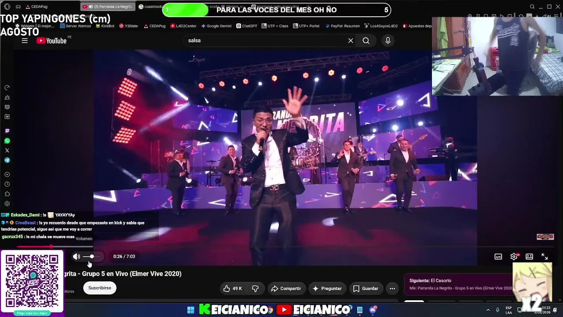The image size is (563, 317).
Task: Open sidebar settings gear icon
Action: (x=7, y=204)
